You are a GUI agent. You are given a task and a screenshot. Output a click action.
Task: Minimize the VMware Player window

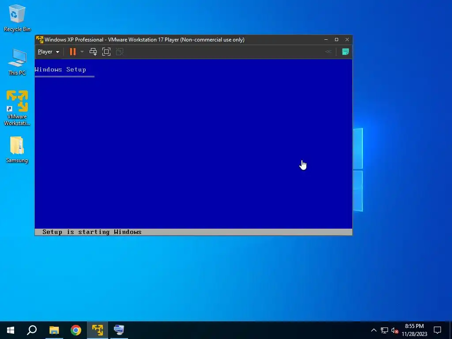click(326, 39)
